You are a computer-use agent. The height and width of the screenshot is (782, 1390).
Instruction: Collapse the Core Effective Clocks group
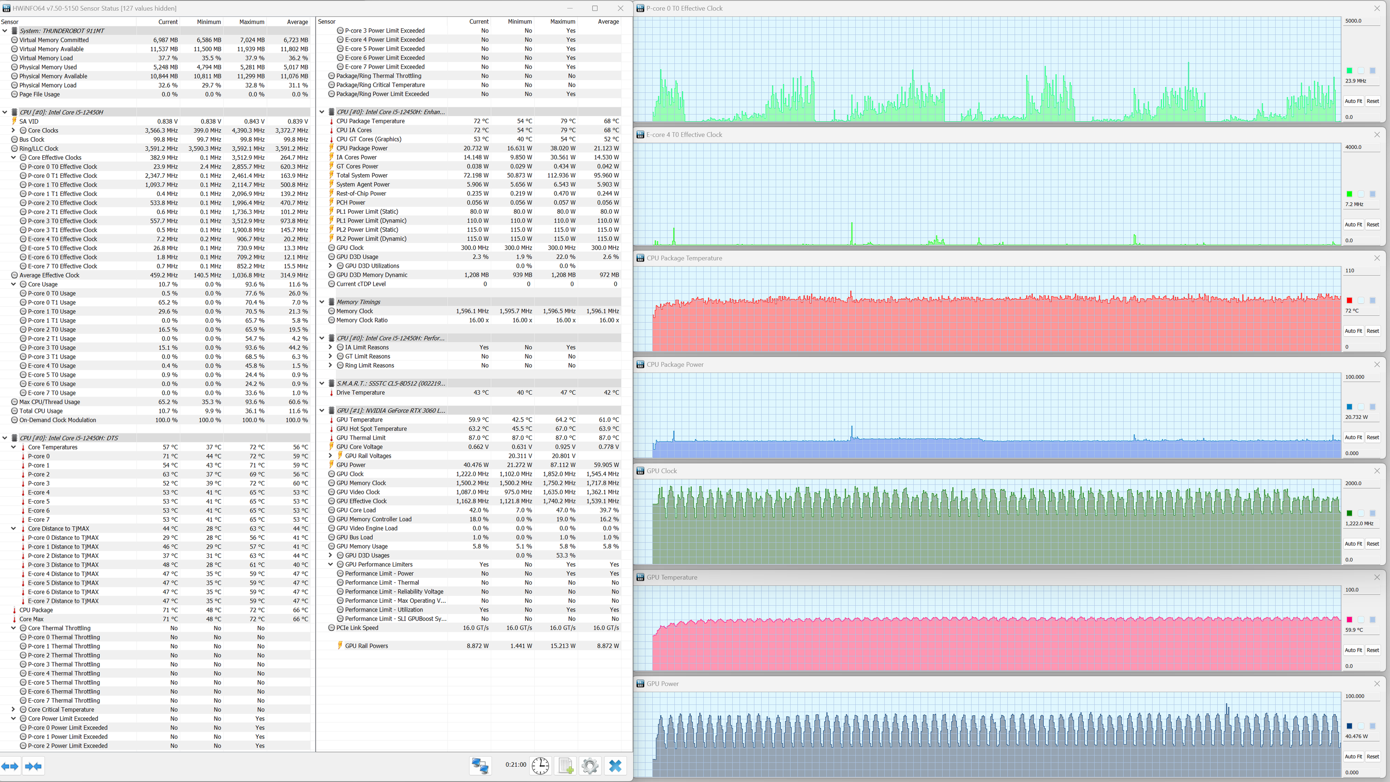(13, 158)
